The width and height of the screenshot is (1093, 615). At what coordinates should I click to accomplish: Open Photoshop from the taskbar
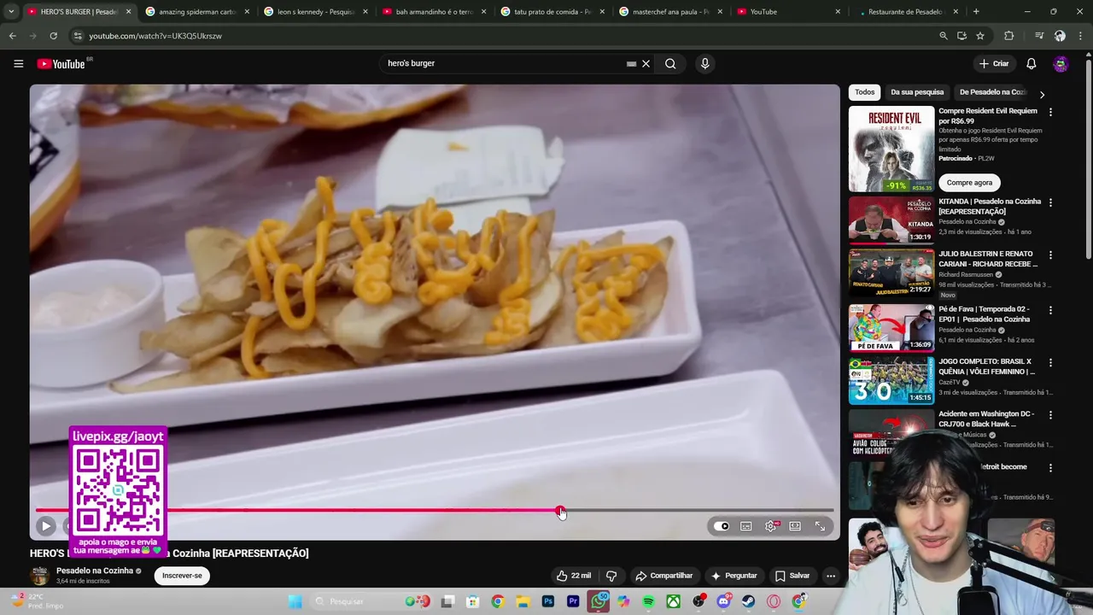point(548,601)
